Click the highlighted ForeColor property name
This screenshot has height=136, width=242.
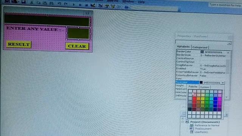pyautogui.click(x=187, y=82)
